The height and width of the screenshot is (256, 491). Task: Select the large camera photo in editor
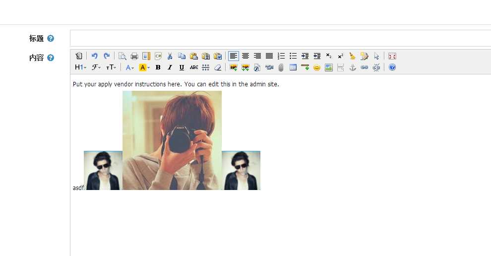(172, 140)
